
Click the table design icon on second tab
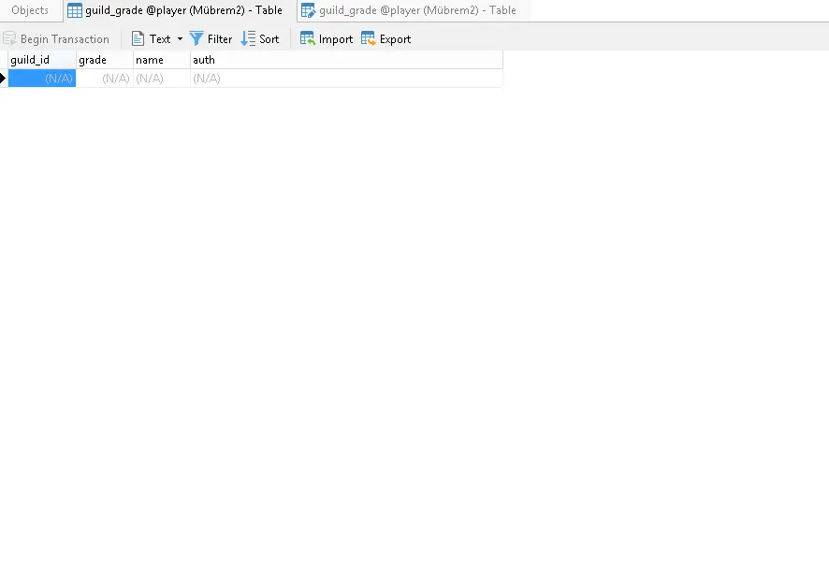coord(308,10)
